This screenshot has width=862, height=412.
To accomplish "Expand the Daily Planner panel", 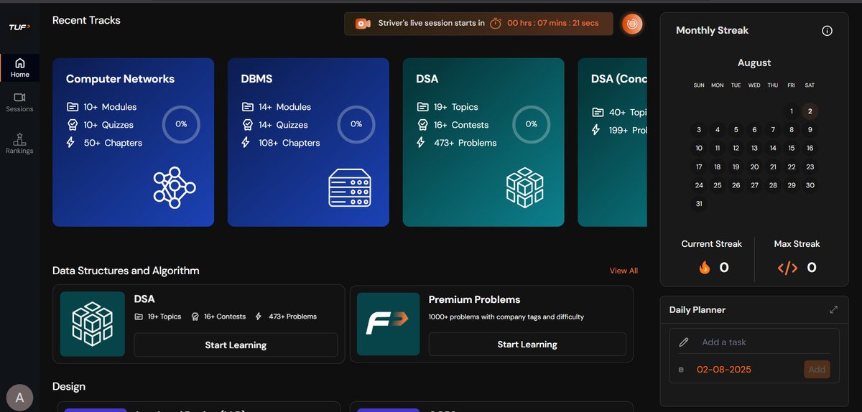I will 833,310.
